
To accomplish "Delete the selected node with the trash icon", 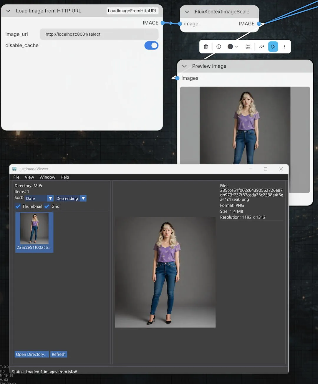I will 206,47.
